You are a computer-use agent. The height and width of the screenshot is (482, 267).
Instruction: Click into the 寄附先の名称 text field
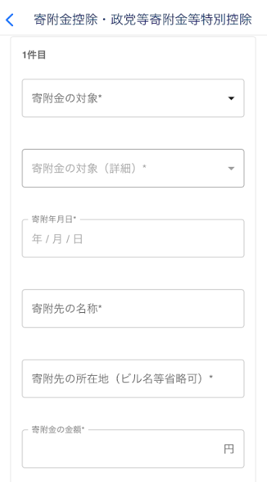point(133,309)
